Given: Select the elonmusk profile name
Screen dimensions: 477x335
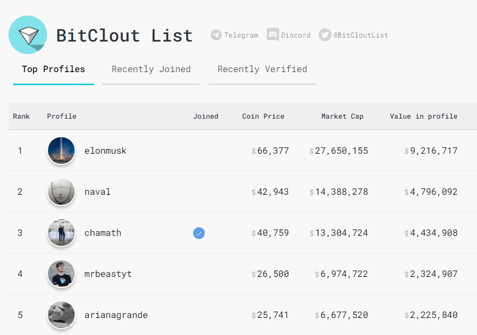Looking at the screenshot, I should 105,151.
